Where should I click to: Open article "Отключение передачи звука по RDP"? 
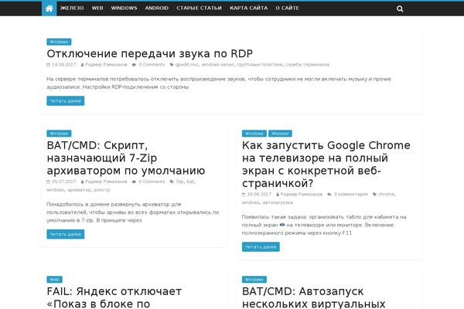point(150,53)
